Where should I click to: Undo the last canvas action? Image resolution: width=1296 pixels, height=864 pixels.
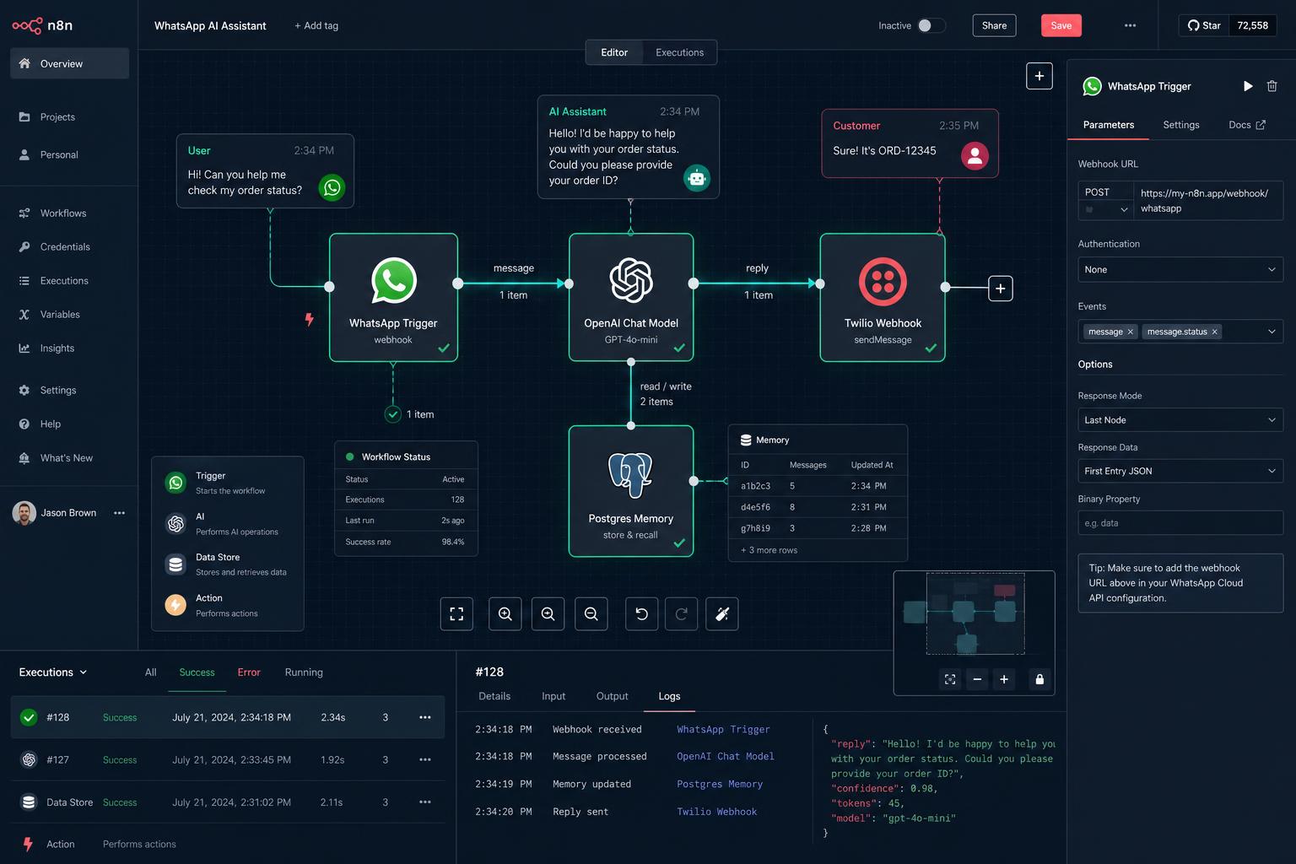click(x=641, y=613)
